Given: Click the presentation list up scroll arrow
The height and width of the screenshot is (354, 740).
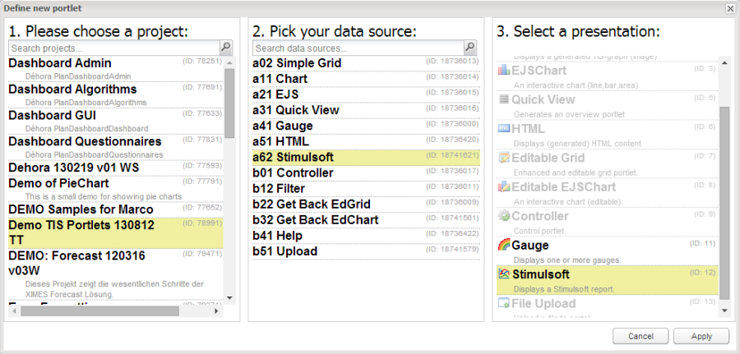Looking at the screenshot, I should pyautogui.click(x=724, y=62).
